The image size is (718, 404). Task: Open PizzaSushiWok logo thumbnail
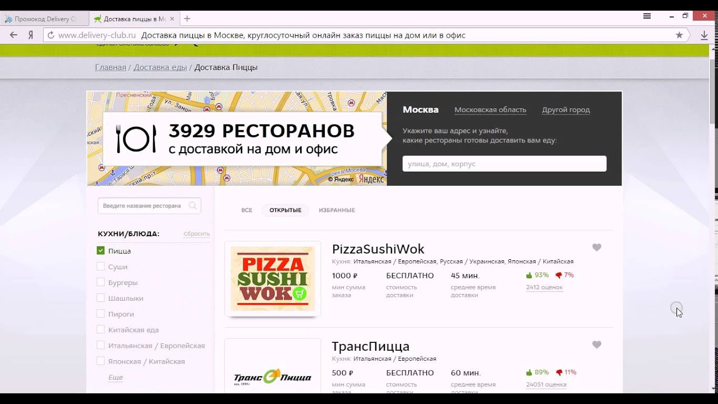tap(273, 279)
